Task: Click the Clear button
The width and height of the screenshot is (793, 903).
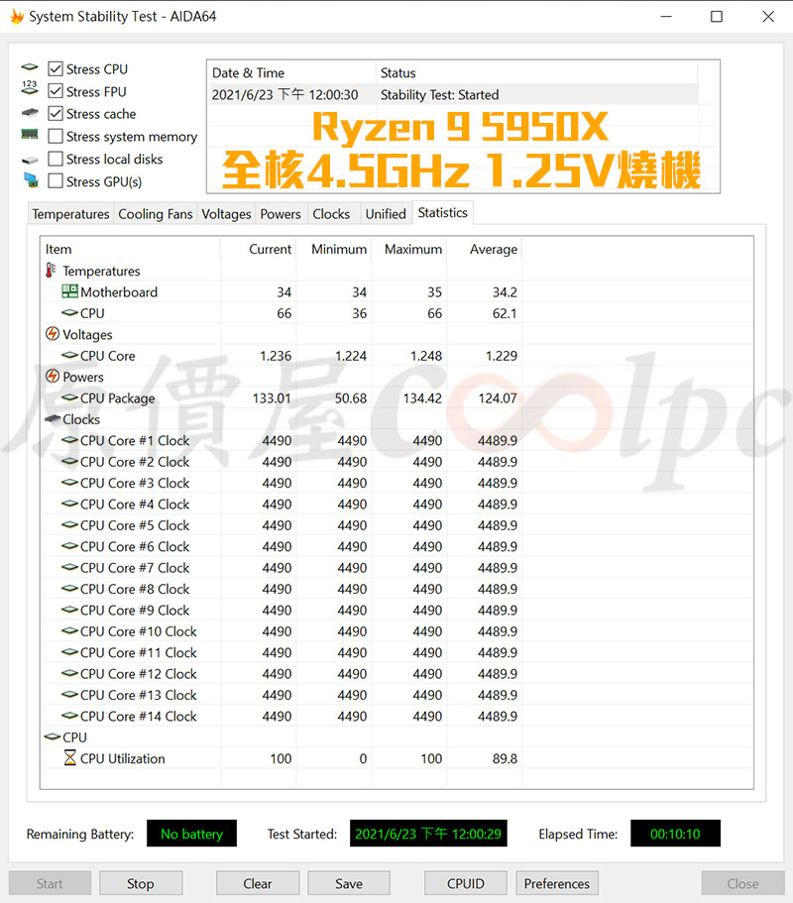Action: [258, 883]
